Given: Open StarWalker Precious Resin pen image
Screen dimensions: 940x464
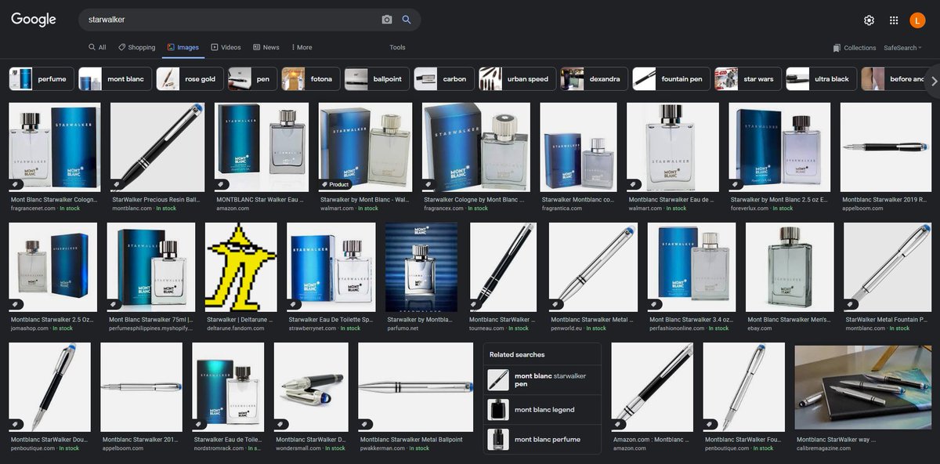Looking at the screenshot, I should click(157, 147).
